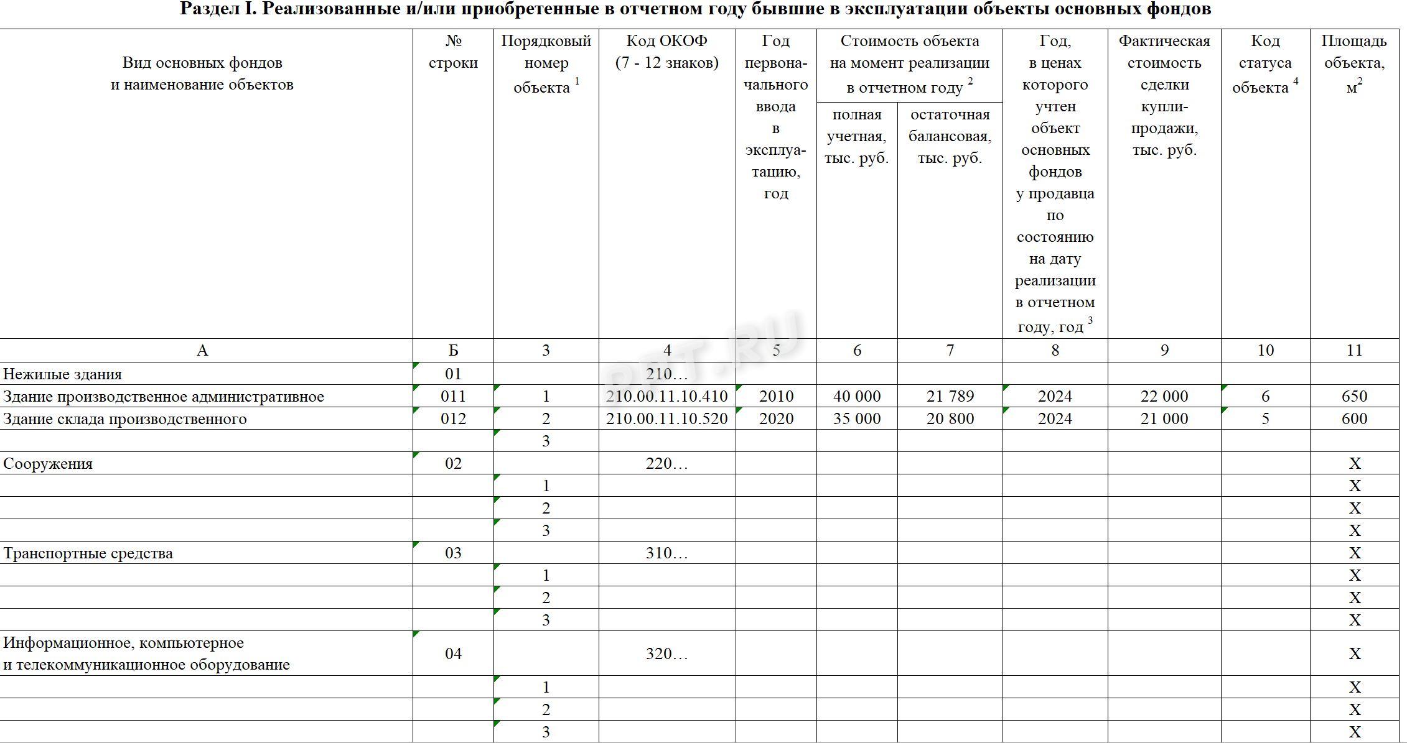The height and width of the screenshot is (743, 1407).
Task: Select column number "11" in the numbering row
Action: pyautogui.click(x=1354, y=351)
